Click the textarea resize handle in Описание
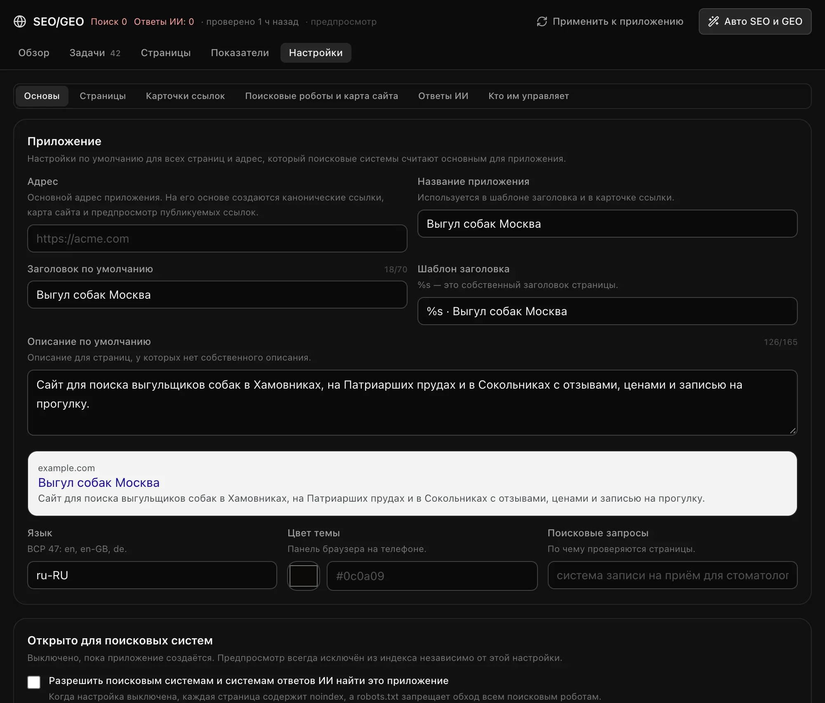The image size is (825, 703). 792,430
